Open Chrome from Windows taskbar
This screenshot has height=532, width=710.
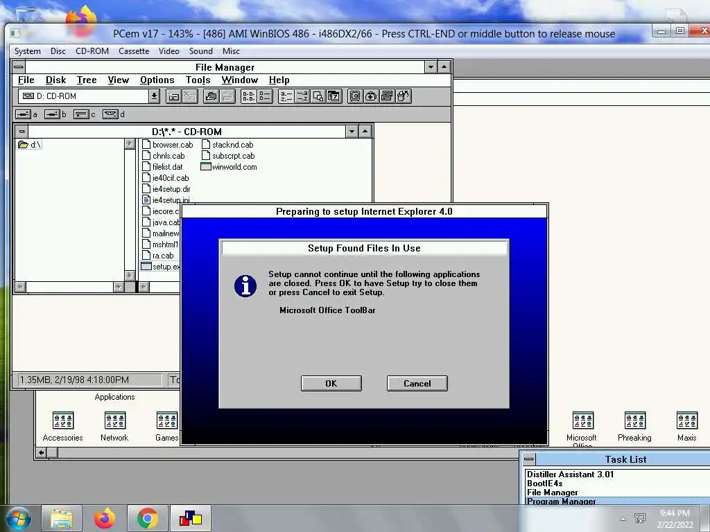click(148, 518)
